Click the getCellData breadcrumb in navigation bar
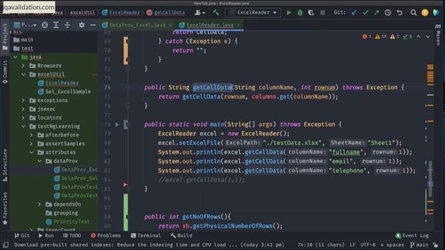Image resolution: width=445 pixels, height=250 pixels. pyautogui.click(x=166, y=12)
